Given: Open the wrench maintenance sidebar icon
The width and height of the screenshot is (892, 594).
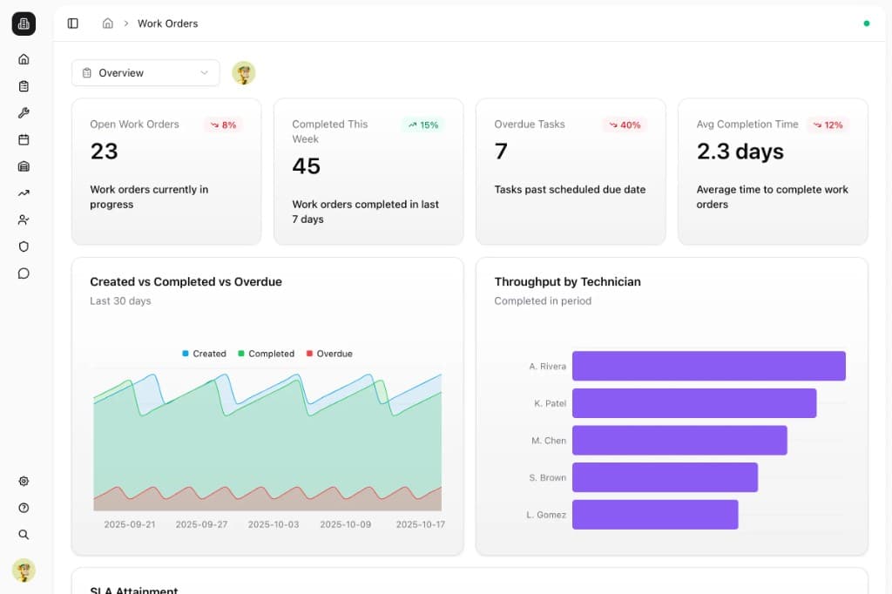Looking at the screenshot, I should tap(24, 112).
